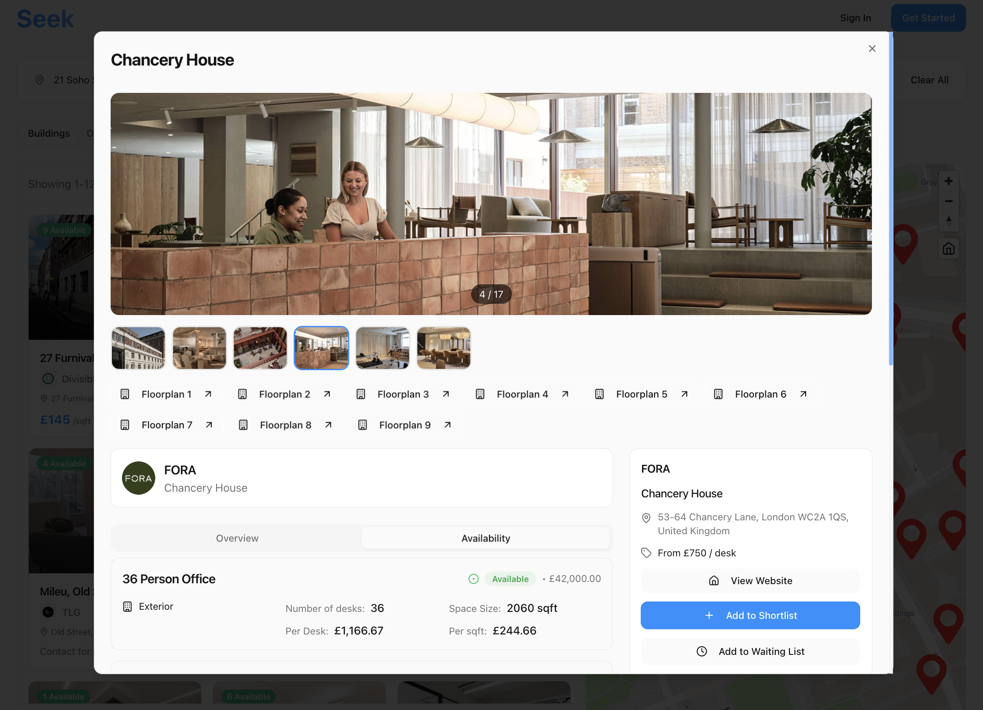Click the £42,000.00 price
This screenshot has height=710, width=983.
pos(575,579)
